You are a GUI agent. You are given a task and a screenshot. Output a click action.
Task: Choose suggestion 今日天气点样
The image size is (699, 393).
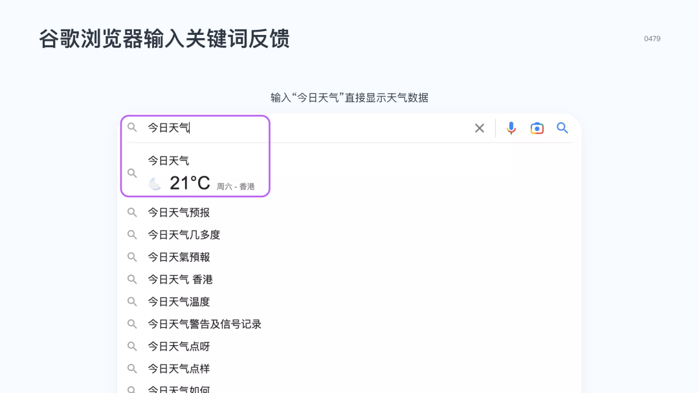179,368
